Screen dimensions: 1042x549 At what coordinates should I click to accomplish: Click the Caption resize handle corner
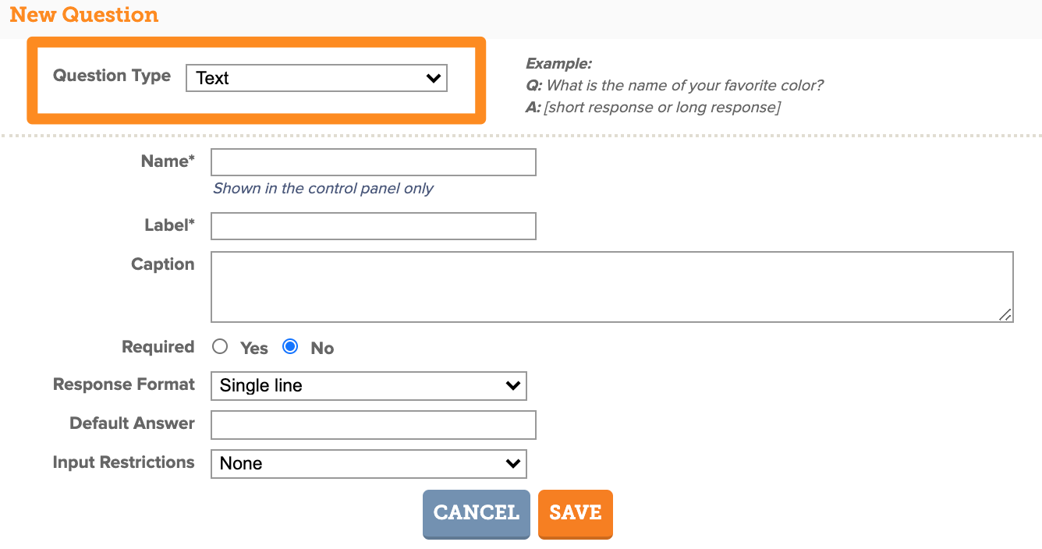tap(1005, 315)
